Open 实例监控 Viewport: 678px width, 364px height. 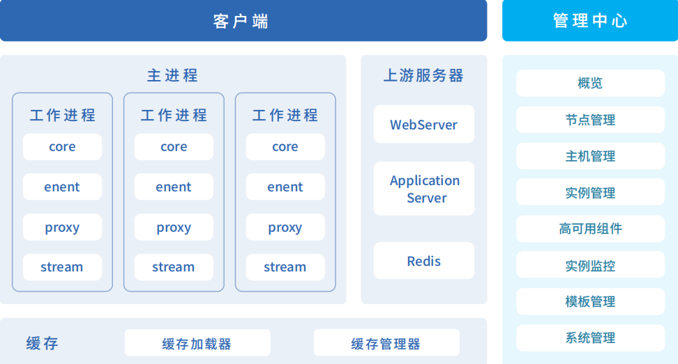click(590, 265)
